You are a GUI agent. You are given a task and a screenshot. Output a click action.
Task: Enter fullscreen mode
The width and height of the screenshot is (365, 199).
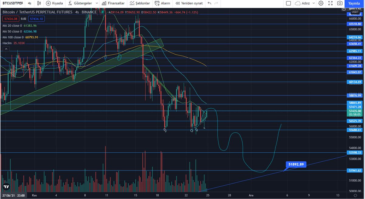point(330,3)
